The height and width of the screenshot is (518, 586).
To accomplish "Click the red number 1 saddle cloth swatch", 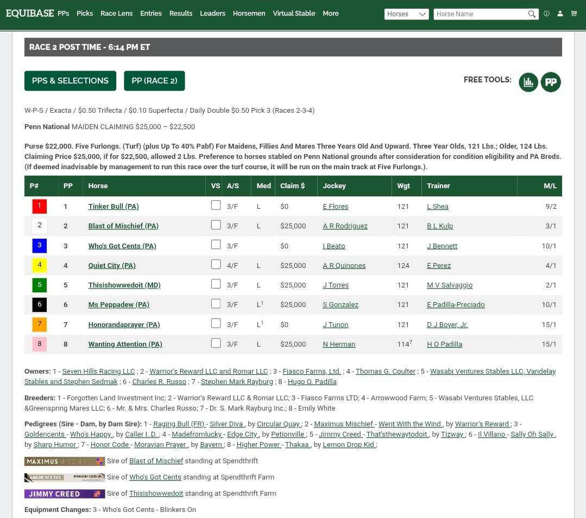I will (40, 206).
